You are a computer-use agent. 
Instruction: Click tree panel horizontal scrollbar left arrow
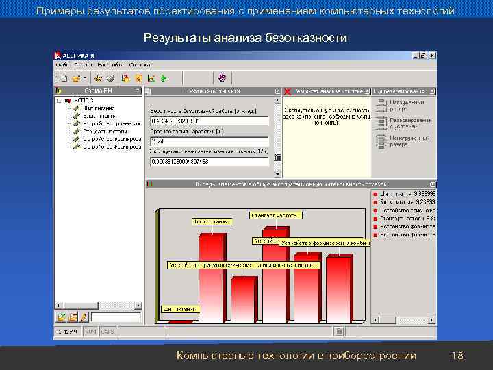tap(59, 306)
